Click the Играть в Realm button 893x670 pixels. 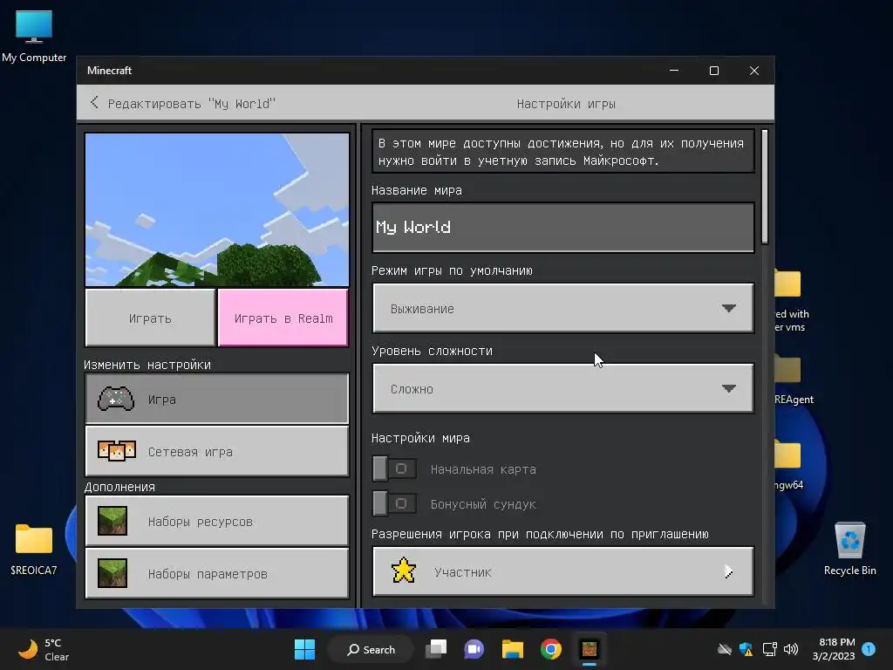coord(283,318)
